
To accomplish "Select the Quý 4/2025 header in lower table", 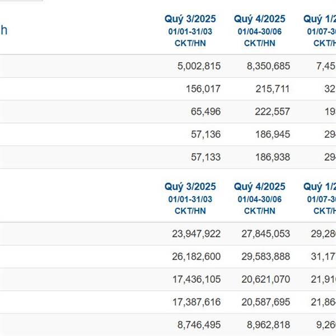I will tap(259, 186).
